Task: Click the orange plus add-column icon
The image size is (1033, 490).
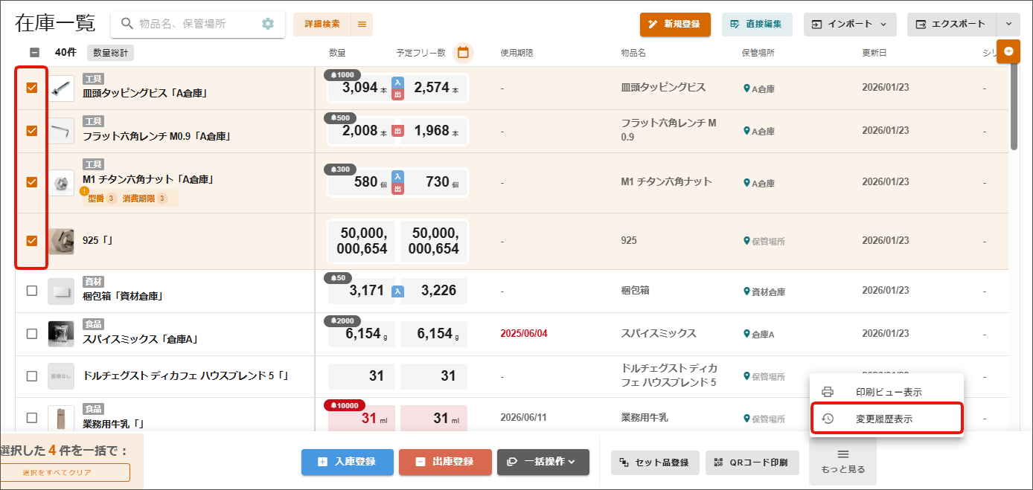Action: click(1008, 51)
